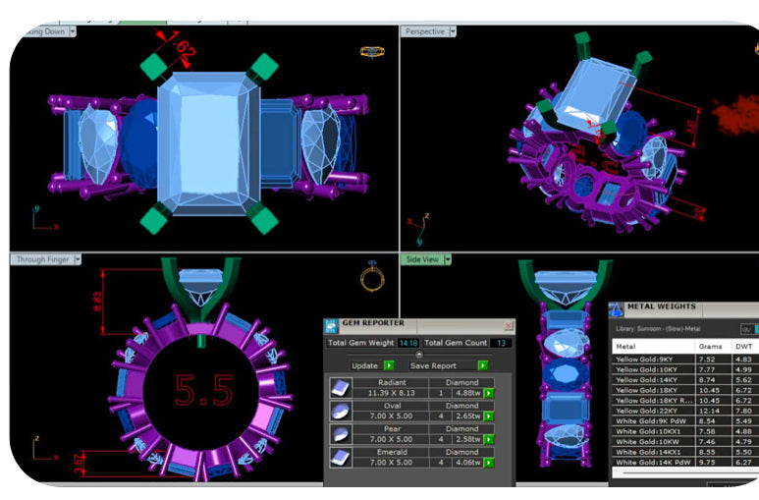This screenshot has width=759, height=500.
Task: Select the Yellow Gold:14KY metal row
Action: [x=685, y=380]
